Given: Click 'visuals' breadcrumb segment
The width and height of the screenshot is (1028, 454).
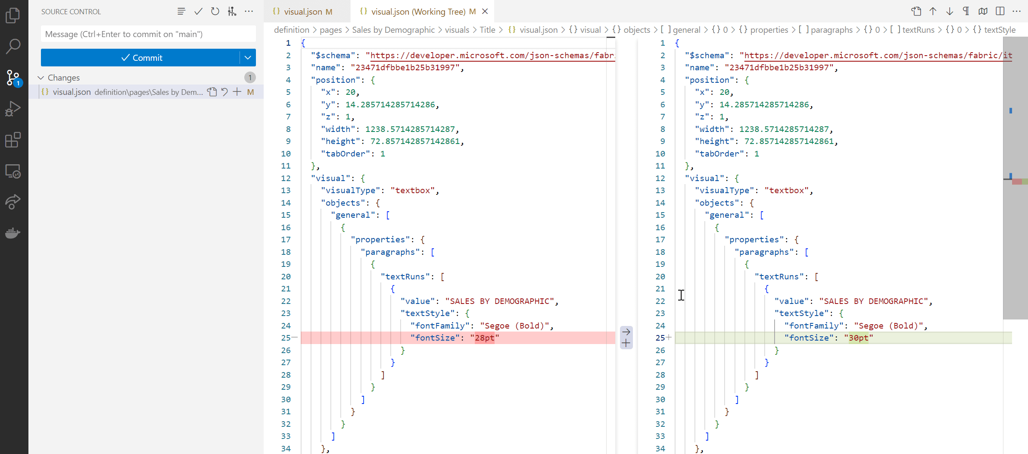Looking at the screenshot, I should (457, 30).
